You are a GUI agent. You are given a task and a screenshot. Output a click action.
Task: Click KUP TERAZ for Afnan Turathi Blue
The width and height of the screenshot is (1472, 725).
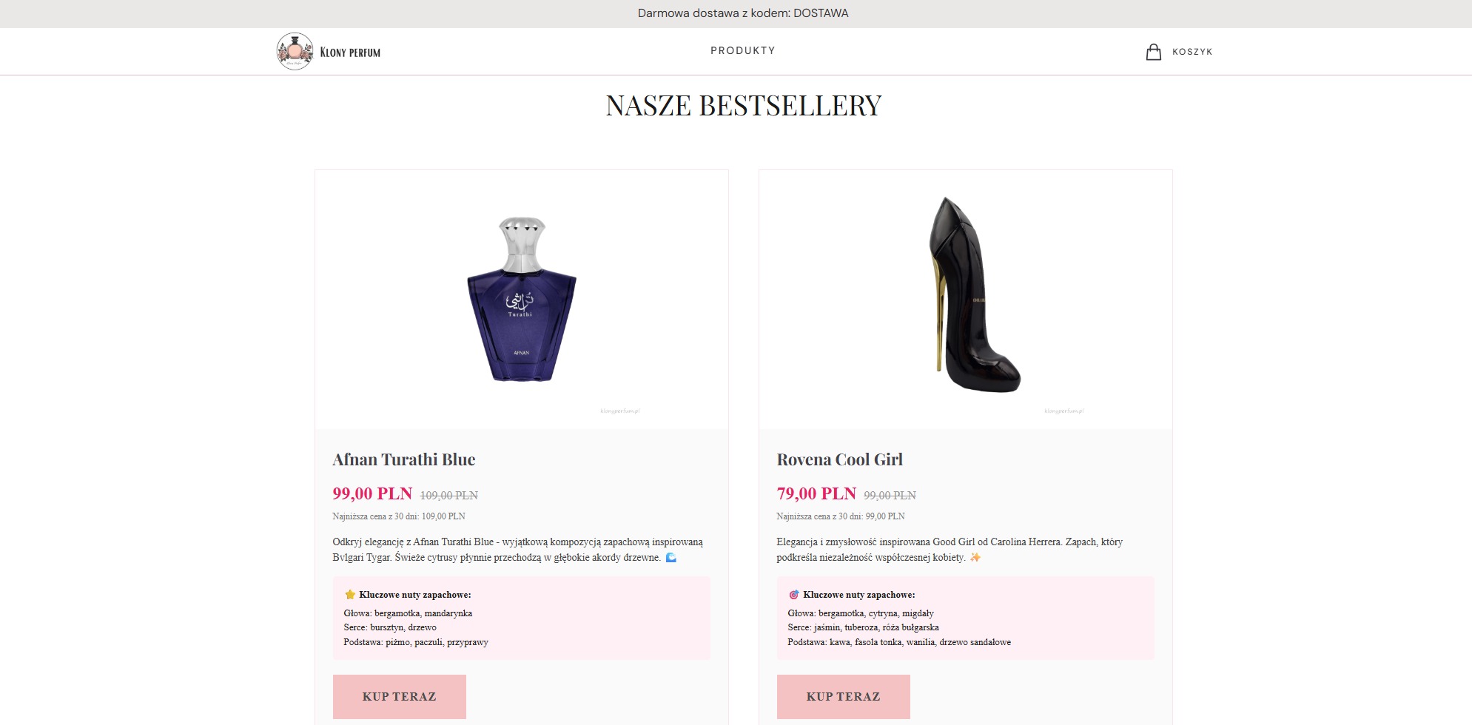(399, 695)
